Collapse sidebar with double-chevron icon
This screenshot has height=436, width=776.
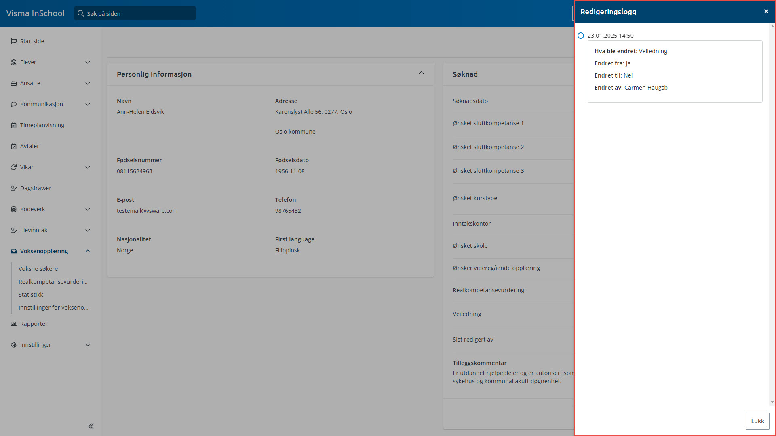91,426
